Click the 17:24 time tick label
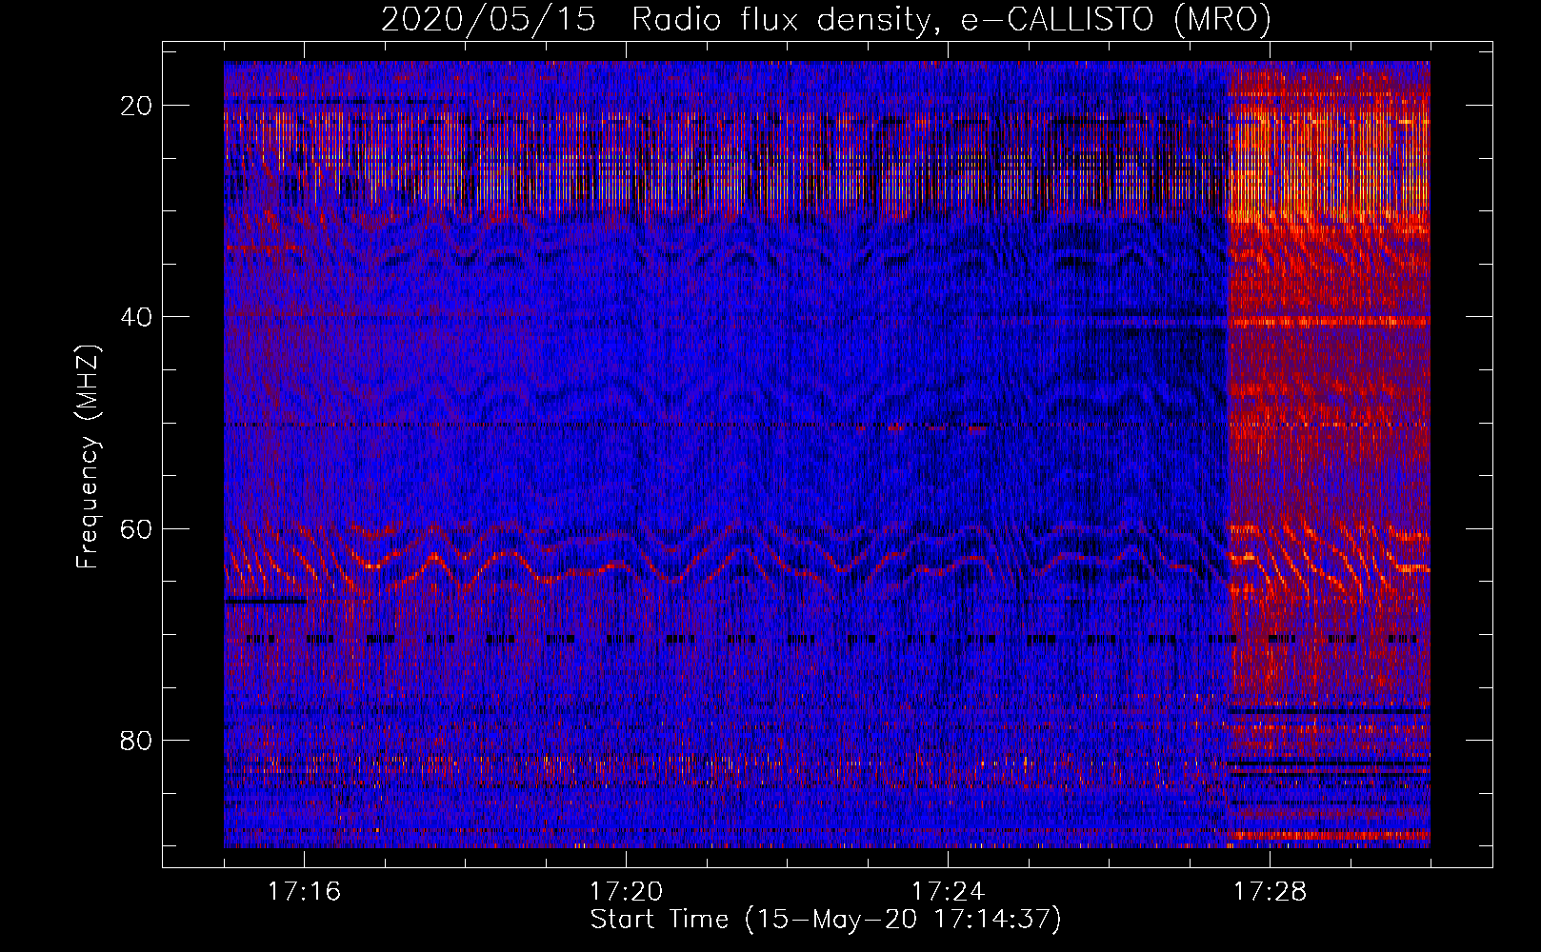The height and width of the screenshot is (952, 1541). click(948, 892)
